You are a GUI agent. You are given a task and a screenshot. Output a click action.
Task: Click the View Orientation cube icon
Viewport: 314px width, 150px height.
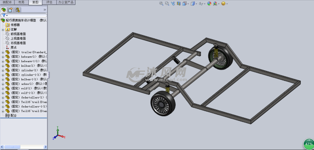coord(185,3)
